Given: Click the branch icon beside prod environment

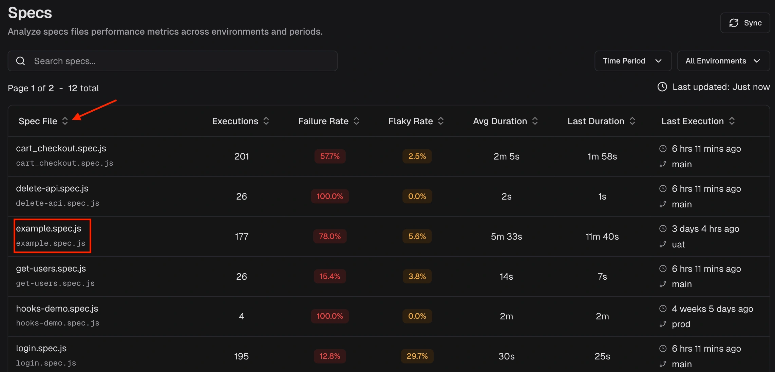Looking at the screenshot, I should tap(663, 324).
